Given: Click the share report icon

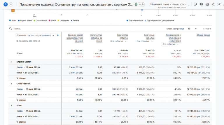Looking at the screenshot, I should pyautogui.click(x=213, y=4).
